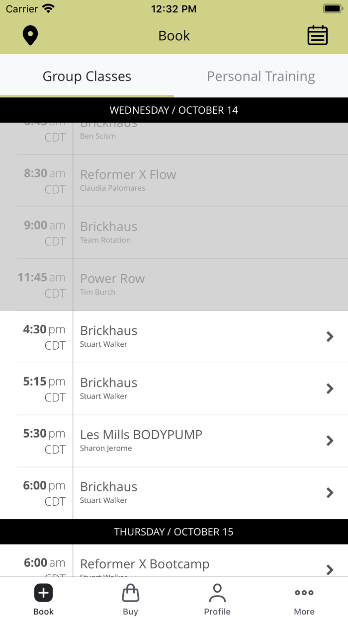This screenshot has height=618, width=348.
Task: Select the 9:00 am Brickhaus Team Rotation entry
Action: 174,232
